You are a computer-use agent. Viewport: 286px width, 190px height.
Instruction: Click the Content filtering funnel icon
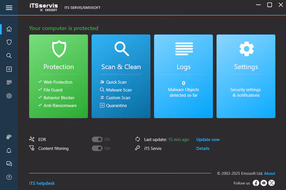31,148
